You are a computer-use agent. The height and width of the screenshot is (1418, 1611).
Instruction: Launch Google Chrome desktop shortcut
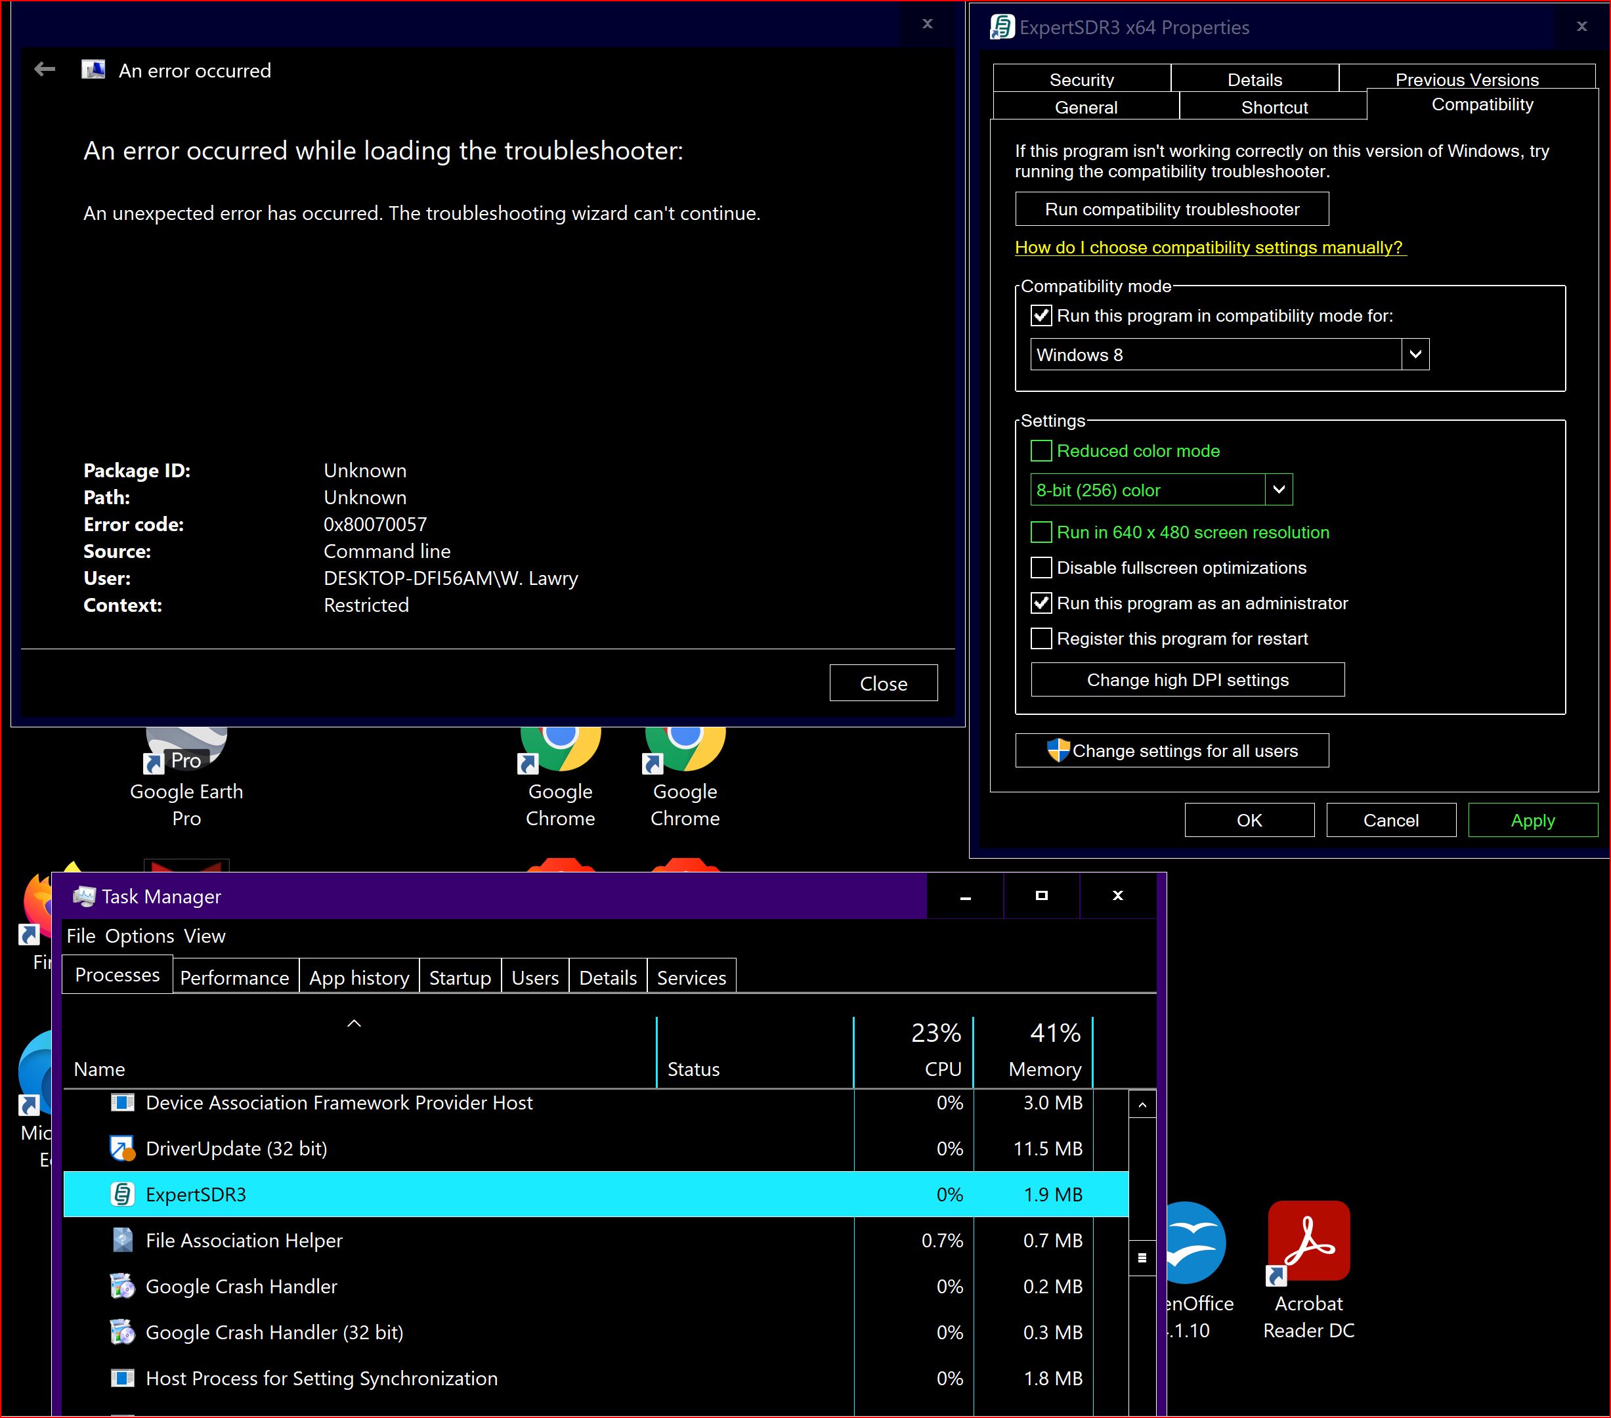point(558,749)
